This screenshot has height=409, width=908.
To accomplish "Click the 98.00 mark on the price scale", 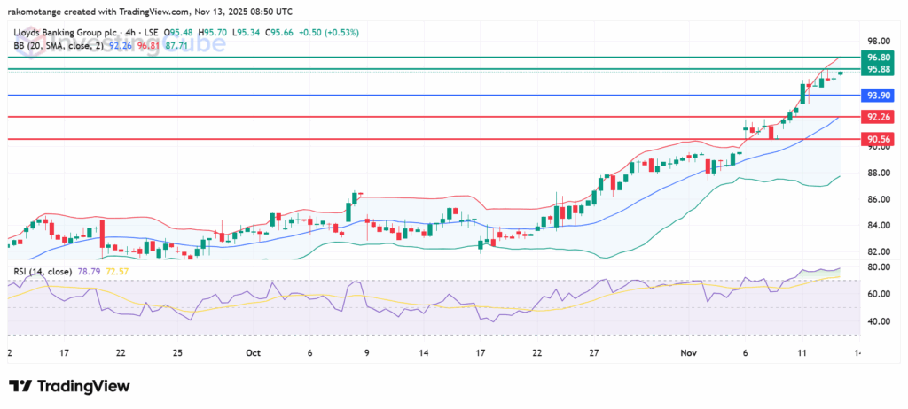I will coord(878,42).
